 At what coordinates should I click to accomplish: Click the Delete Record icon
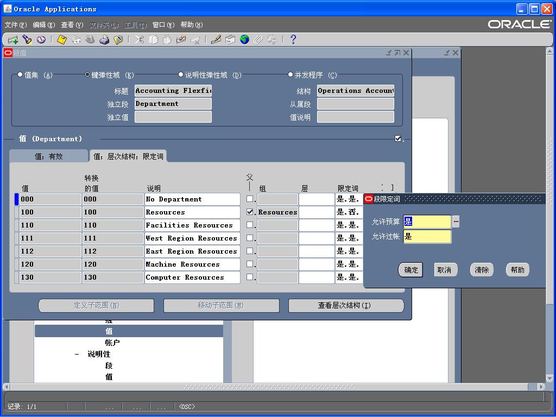pyautogui.click(x=195, y=39)
